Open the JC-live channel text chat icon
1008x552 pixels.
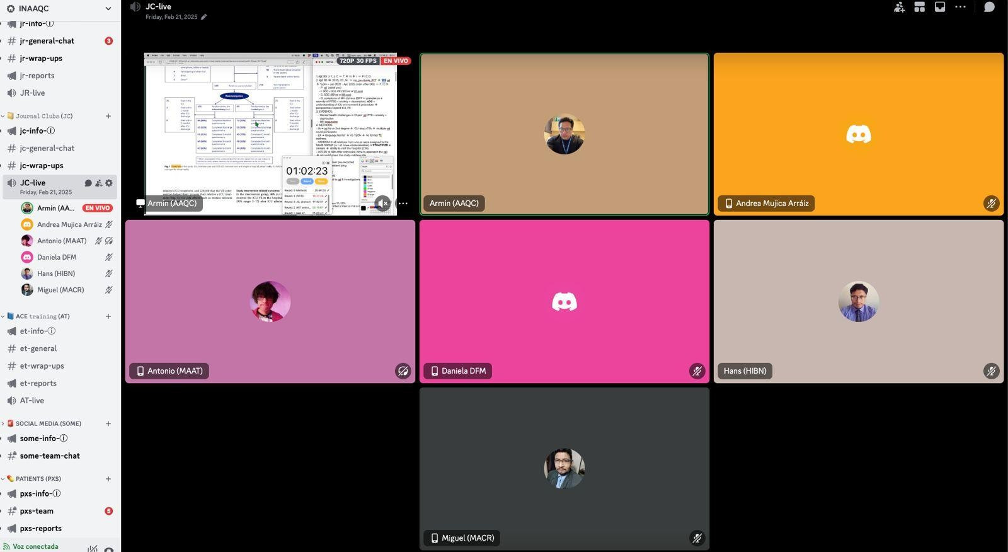88,183
